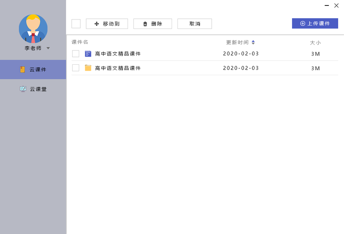Click the 云课堂 whiteboard icon in sidebar
Image resolution: width=344 pixels, height=234 pixels.
point(23,89)
